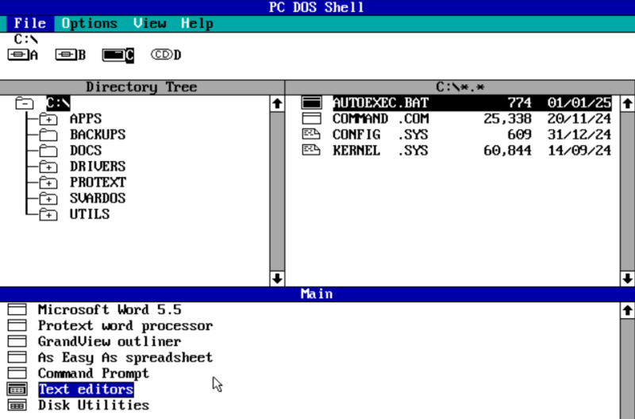Collapse the C:\ root folder

point(24,103)
